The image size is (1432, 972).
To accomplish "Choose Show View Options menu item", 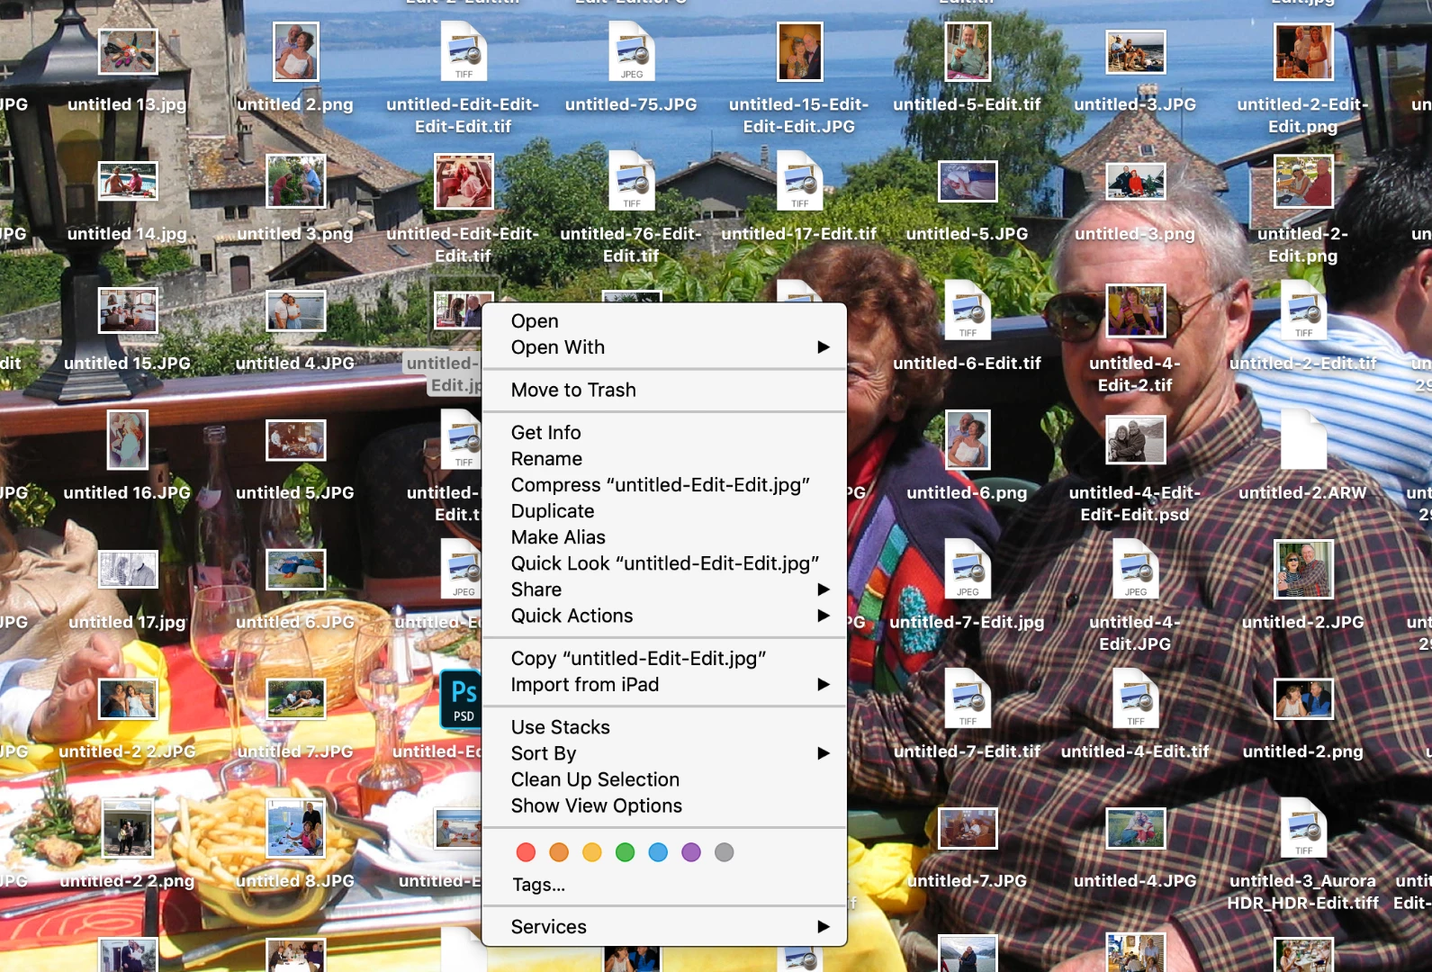I will tap(664, 805).
